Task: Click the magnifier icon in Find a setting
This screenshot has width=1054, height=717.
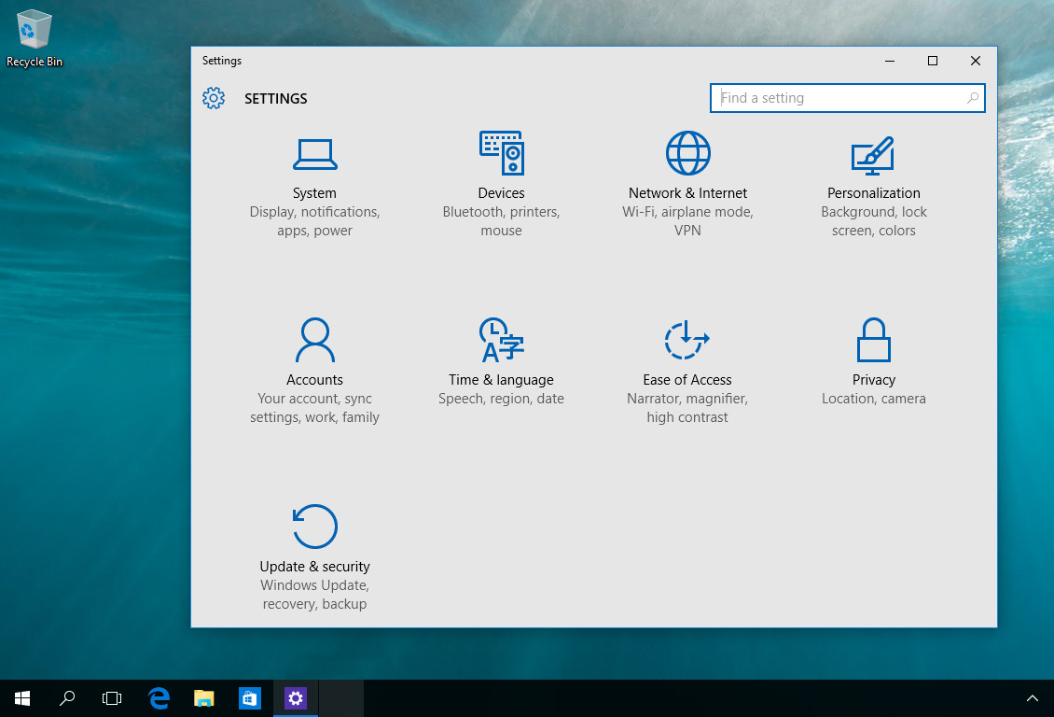Action: tap(972, 98)
